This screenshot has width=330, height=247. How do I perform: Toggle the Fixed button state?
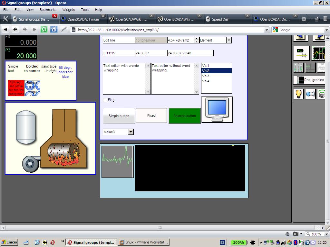[x=151, y=115]
